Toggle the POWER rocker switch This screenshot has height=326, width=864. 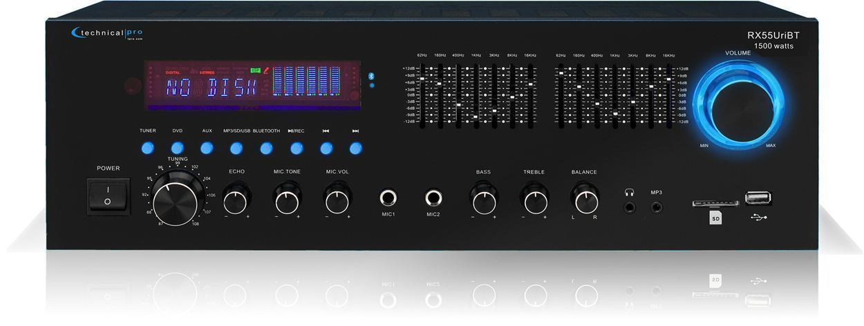click(x=107, y=195)
